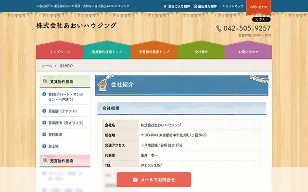Click the address 〒183-0041 東京都府中市北山町2丁目28-22
The width and height of the screenshot is (308, 192).
[x=174, y=135]
